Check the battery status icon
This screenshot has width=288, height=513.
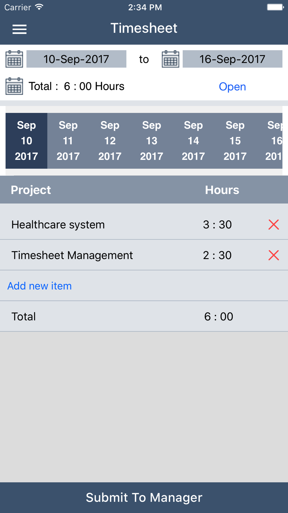[275, 7]
